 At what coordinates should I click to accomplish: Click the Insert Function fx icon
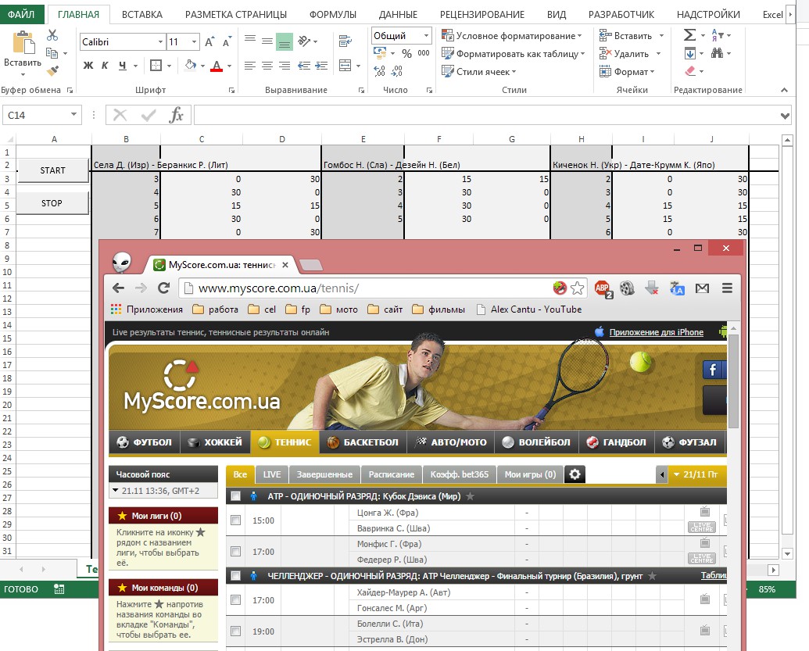[x=176, y=115]
